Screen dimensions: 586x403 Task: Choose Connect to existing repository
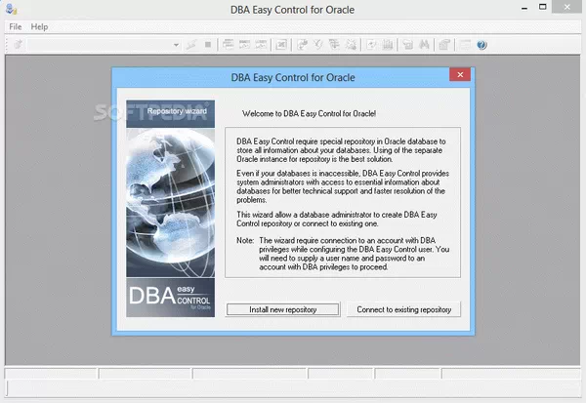(x=403, y=309)
